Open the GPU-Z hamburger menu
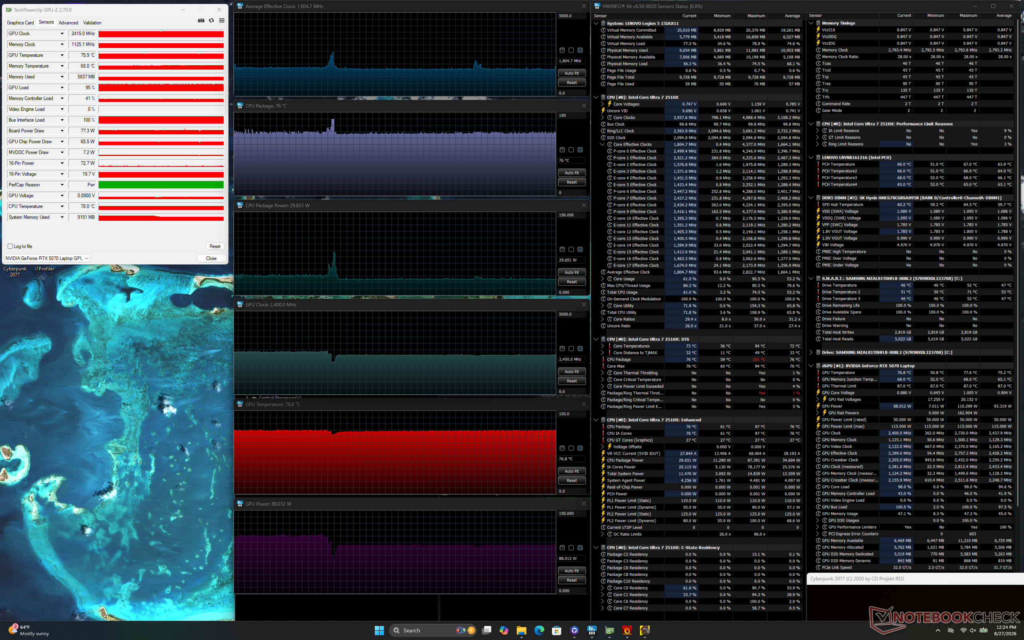 pos(222,21)
